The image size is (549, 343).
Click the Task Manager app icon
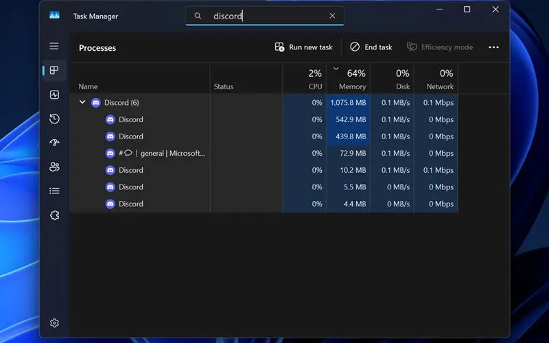click(54, 14)
